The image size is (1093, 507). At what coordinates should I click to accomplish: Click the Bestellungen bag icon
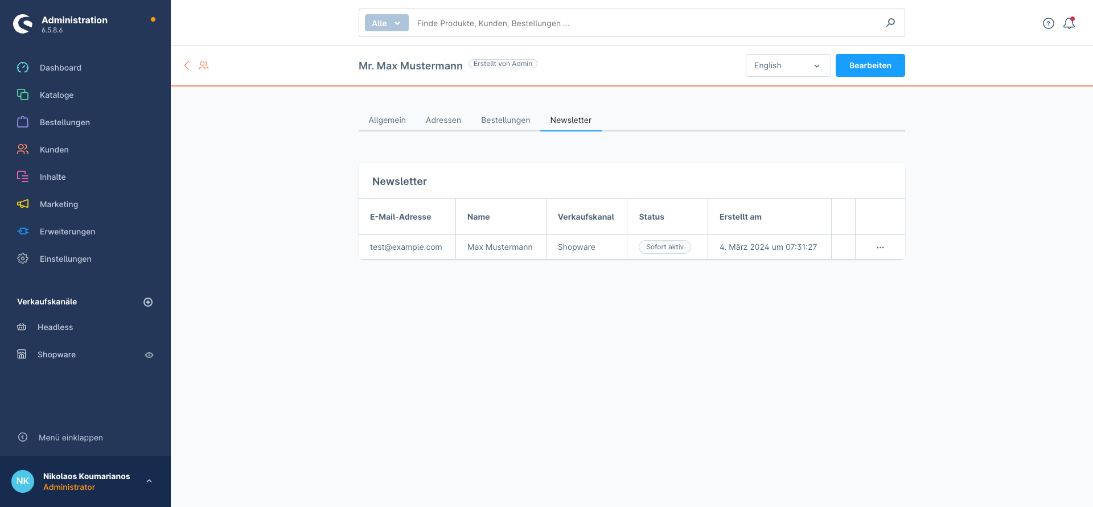click(x=23, y=122)
